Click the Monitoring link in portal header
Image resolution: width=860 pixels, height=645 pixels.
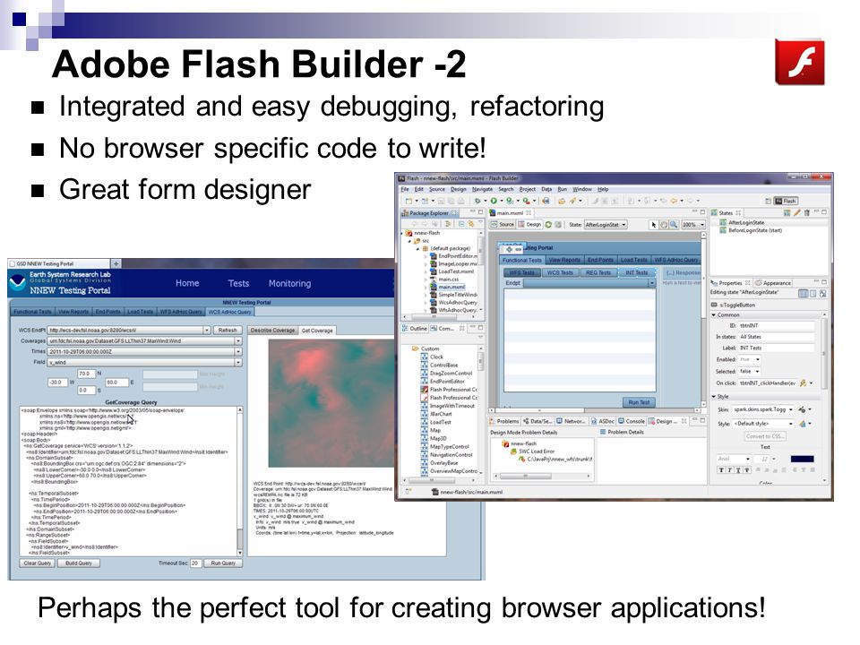tap(289, 283)
